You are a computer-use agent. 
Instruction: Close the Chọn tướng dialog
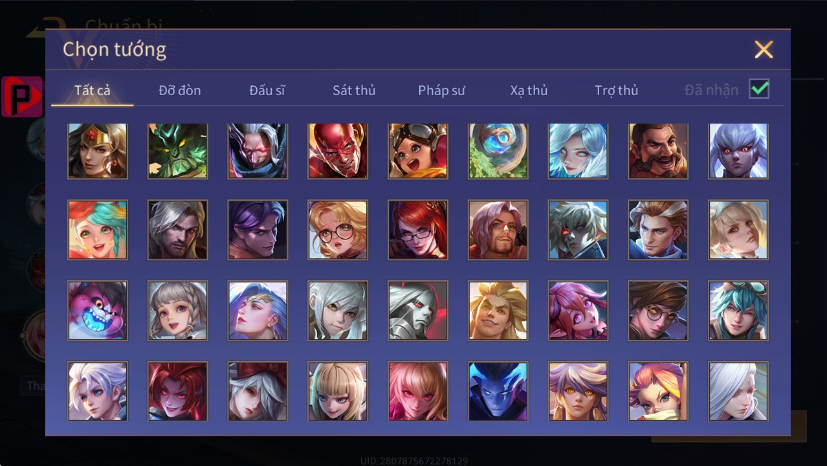point(764,49)
